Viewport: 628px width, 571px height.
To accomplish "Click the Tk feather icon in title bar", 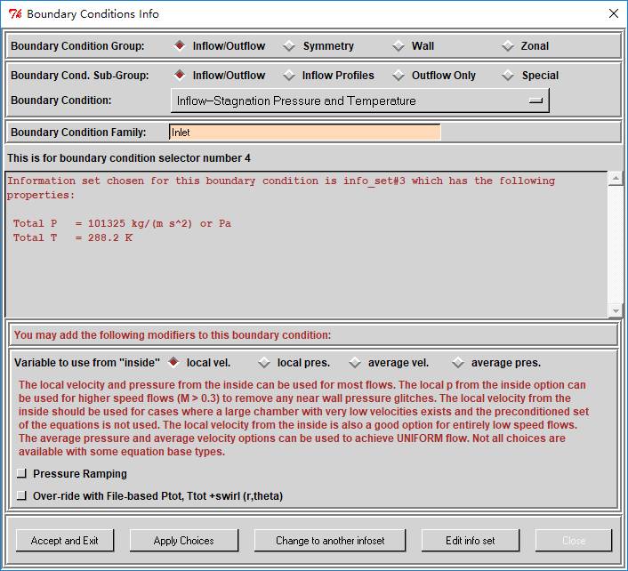I will point(14,13).
